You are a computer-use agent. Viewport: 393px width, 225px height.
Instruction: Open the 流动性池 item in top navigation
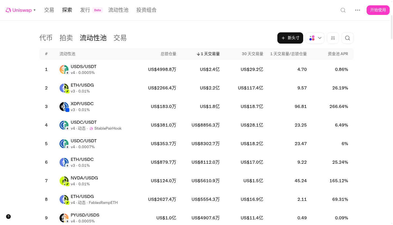118,10
